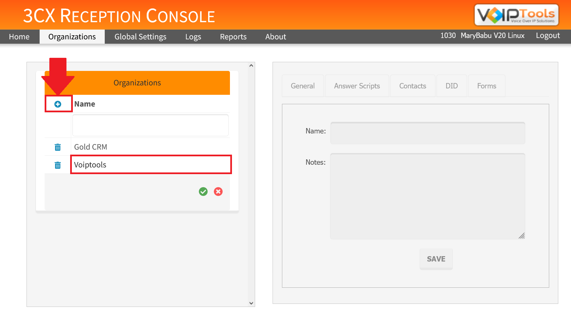The height and width of the screenshot is (319, 571).
Task: Delete the Gold CRM organization with trash icon
Action: [58, 147]
